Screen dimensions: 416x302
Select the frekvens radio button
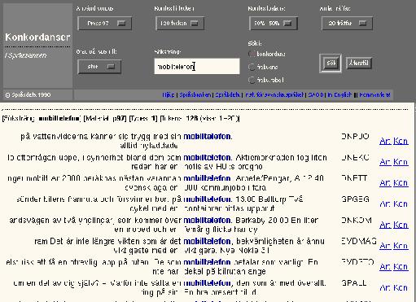pos(252,67)
